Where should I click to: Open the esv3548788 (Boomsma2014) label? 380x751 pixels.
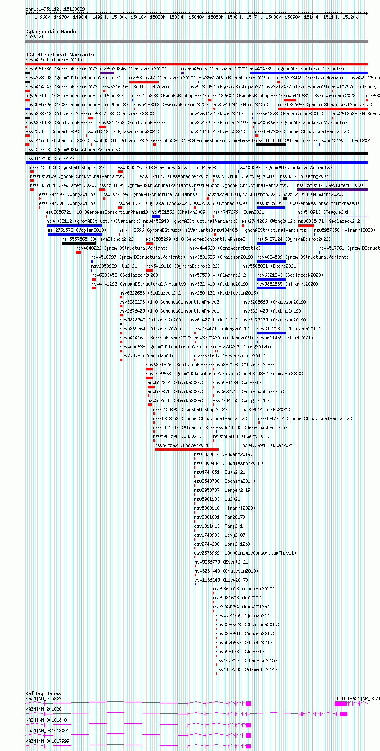225,481
